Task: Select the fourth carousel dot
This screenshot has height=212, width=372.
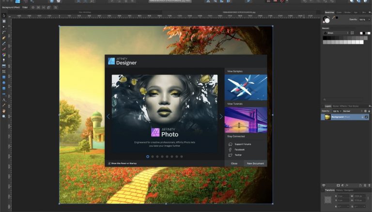Action: point(162,156)
